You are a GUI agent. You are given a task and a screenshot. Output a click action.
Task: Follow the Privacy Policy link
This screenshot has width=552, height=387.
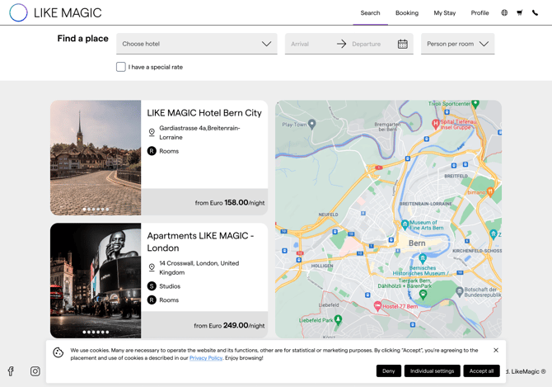click(206, 358)
